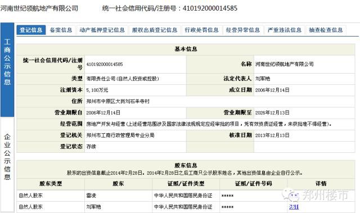The image size is (360, 213).
Task: Click the 详情 column header
Action: [x=321, y=184]
